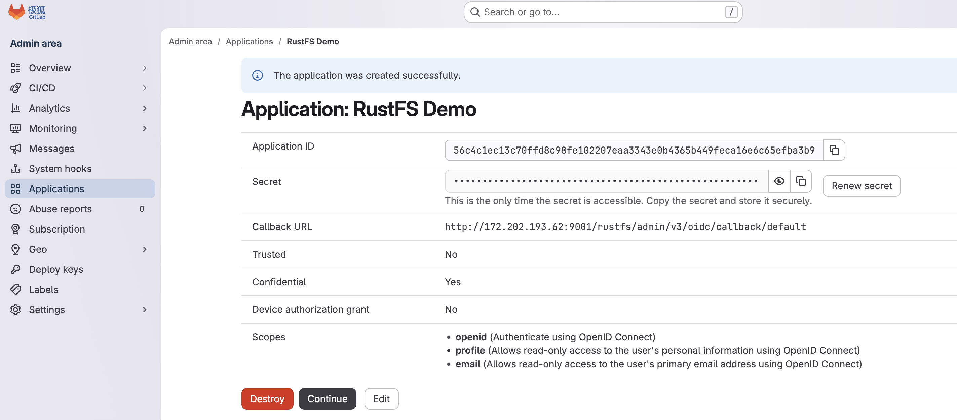Focus the Search or go to field
The image size is (957, 420).
pos(603,12)
